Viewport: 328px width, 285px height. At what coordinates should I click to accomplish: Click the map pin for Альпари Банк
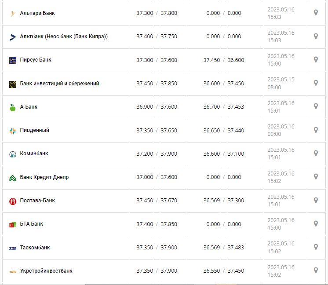[x=315, y=13]
